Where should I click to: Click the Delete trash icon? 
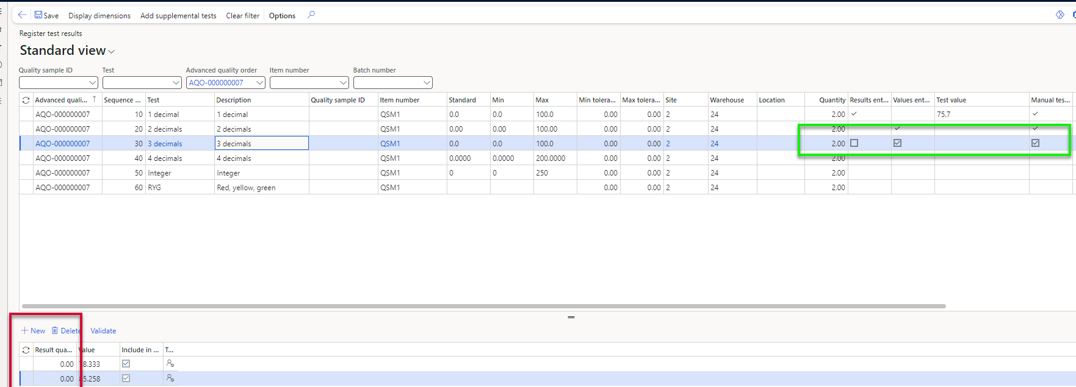pyautogui.click(x=55, y=330)
